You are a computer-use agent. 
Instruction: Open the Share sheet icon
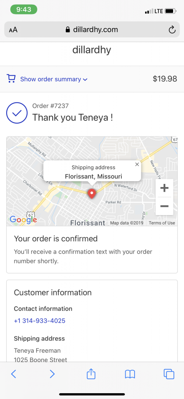tap(91, 374)
